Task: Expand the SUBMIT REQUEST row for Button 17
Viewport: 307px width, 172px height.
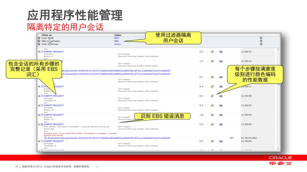Action: (x=39, y=52)
